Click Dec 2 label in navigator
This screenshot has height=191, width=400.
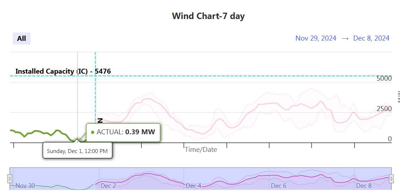(x=108, y=186)
